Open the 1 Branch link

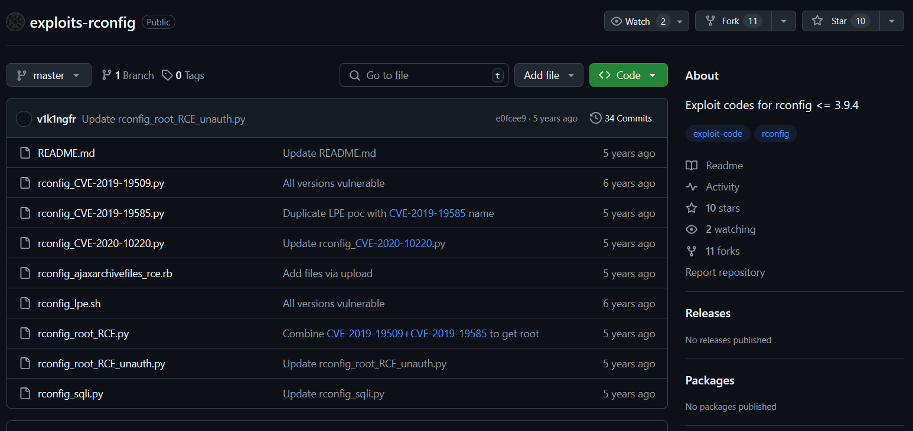(x=128, y=75)
